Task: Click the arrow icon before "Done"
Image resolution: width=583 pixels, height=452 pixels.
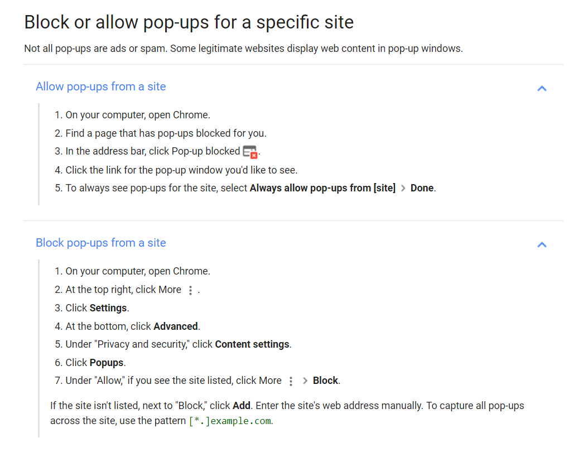Action: click(x=403, y=189)
